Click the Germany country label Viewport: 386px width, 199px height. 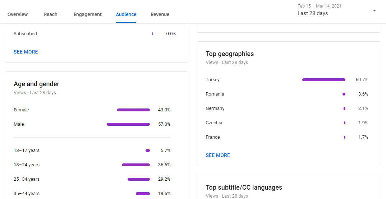point(215,108)
